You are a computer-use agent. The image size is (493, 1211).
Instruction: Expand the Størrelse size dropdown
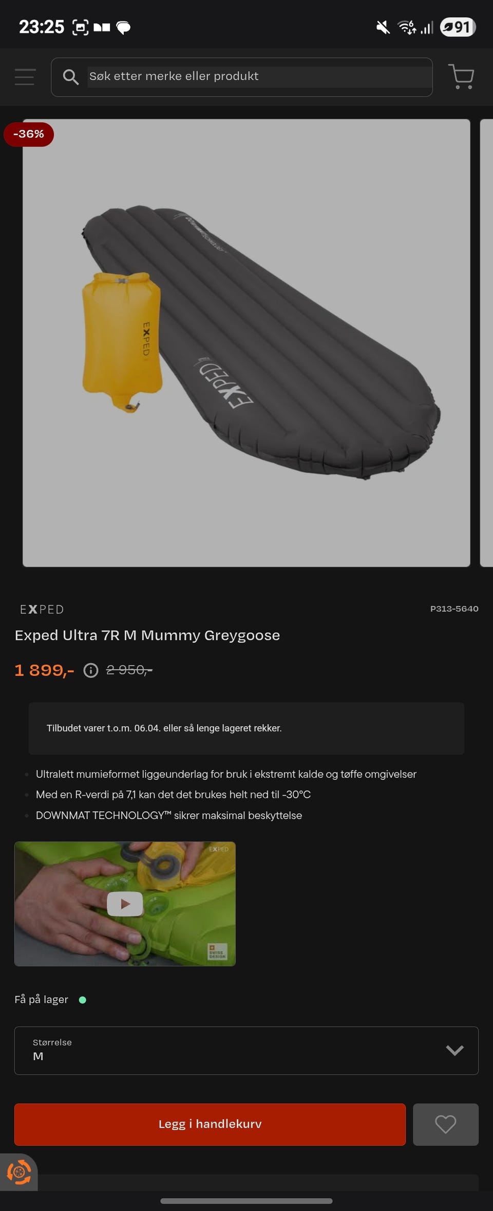[x=246, y=1050]
